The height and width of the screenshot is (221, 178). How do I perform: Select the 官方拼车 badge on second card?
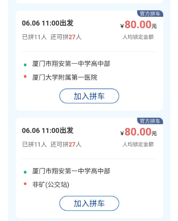[x=150, y=121]
